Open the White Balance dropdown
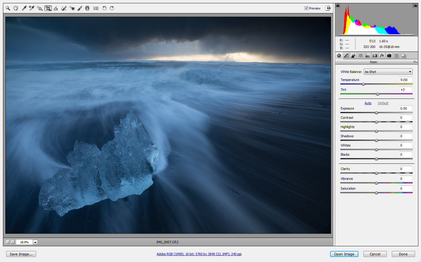Viewport: 421px width, 262px height. (x=388, y=72)
